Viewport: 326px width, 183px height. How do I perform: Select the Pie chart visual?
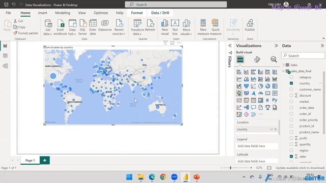[260, 86]
